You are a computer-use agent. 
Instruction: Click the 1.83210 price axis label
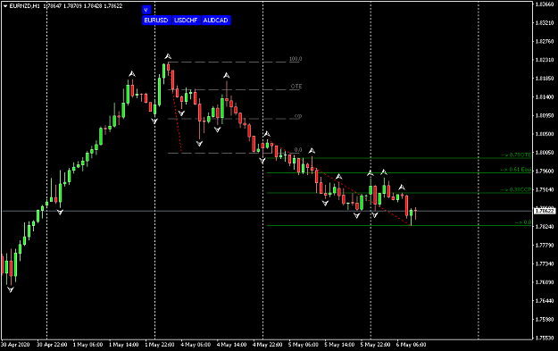point(545,23)
